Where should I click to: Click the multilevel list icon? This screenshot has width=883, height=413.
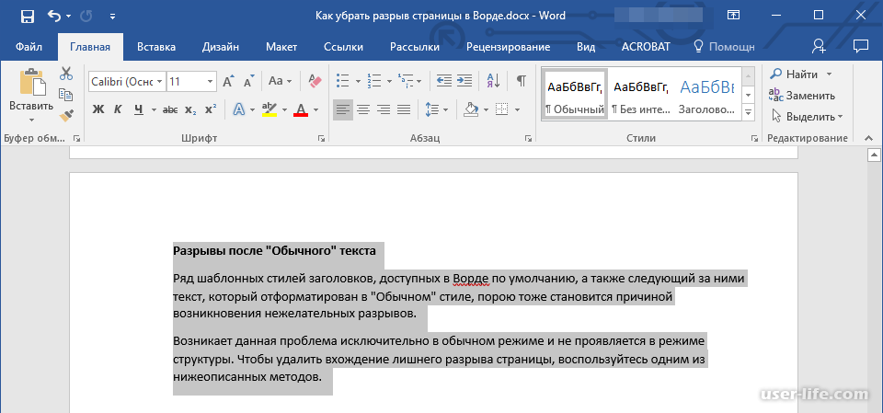click(x=406, y=81)
